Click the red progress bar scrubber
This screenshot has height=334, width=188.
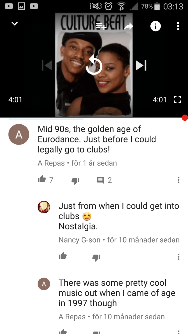pyautogui.click(x=185, y=118)
